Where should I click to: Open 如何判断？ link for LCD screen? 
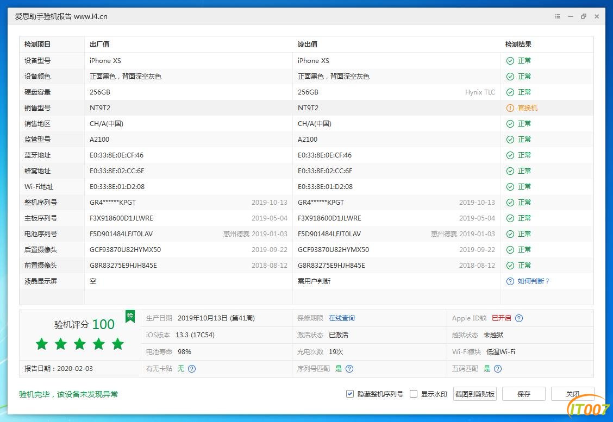(534, 281)
